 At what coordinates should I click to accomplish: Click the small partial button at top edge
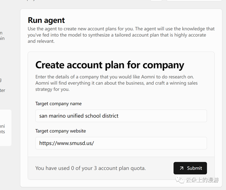tap(156, 0)
